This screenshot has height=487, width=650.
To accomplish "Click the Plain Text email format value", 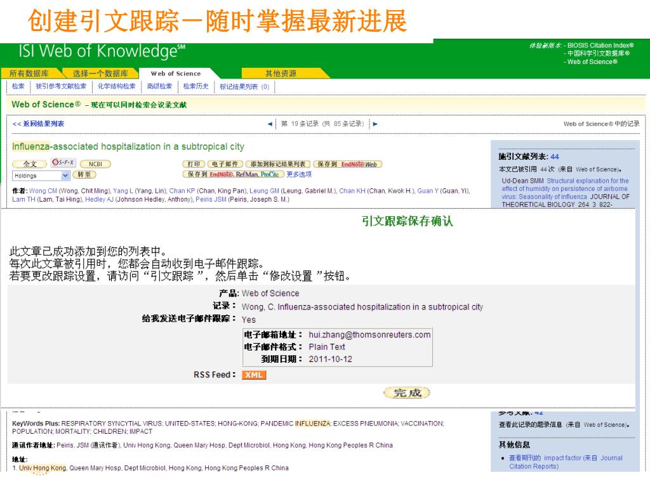I will click(327, 347).
